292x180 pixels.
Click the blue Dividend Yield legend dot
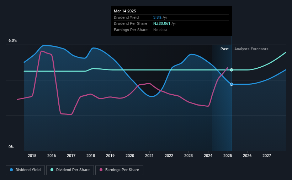pyautogui.click(x=11, y=170)
